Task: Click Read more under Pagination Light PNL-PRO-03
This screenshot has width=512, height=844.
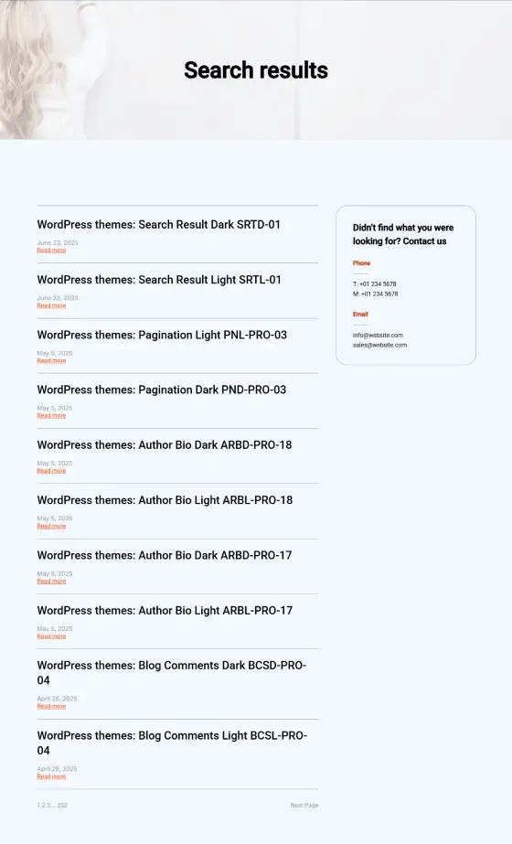Action: point(52,360)
